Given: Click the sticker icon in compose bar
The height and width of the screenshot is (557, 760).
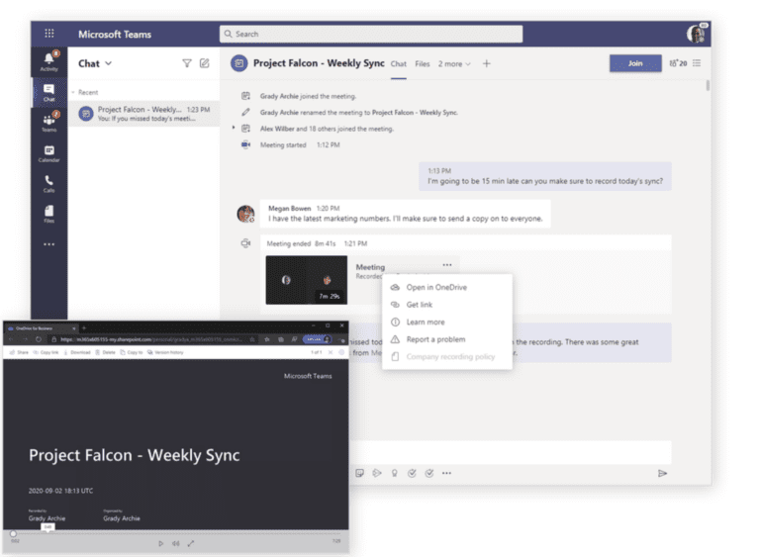Looking at the screenshot, I should pos(359,473).
